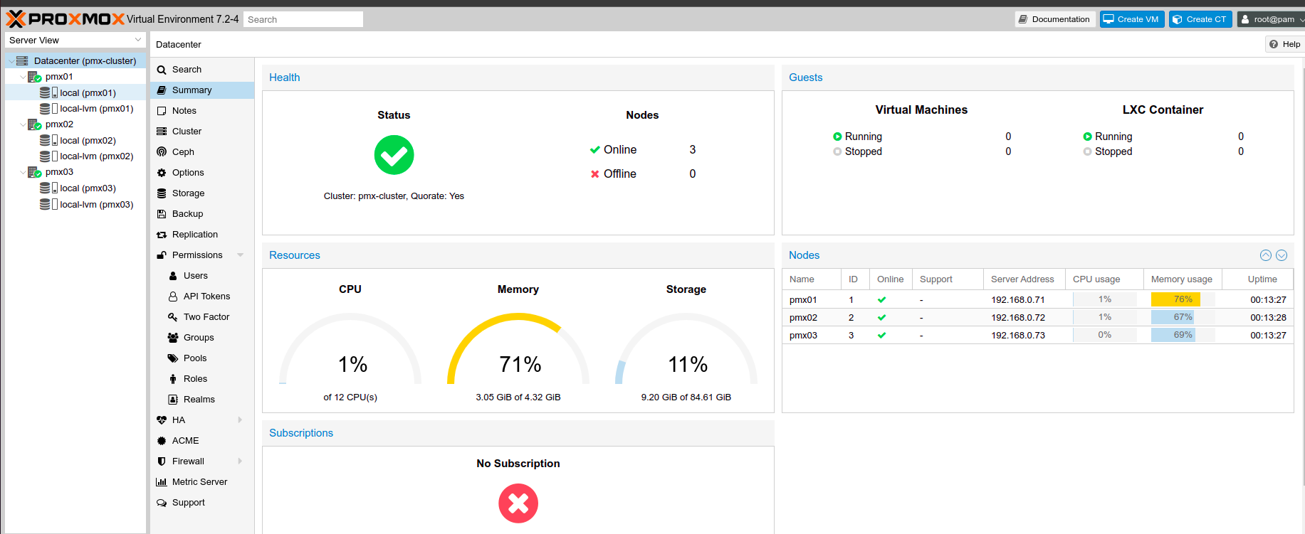Click the top Search input field
1305x534 pixels.
click(x=303, y=19)
